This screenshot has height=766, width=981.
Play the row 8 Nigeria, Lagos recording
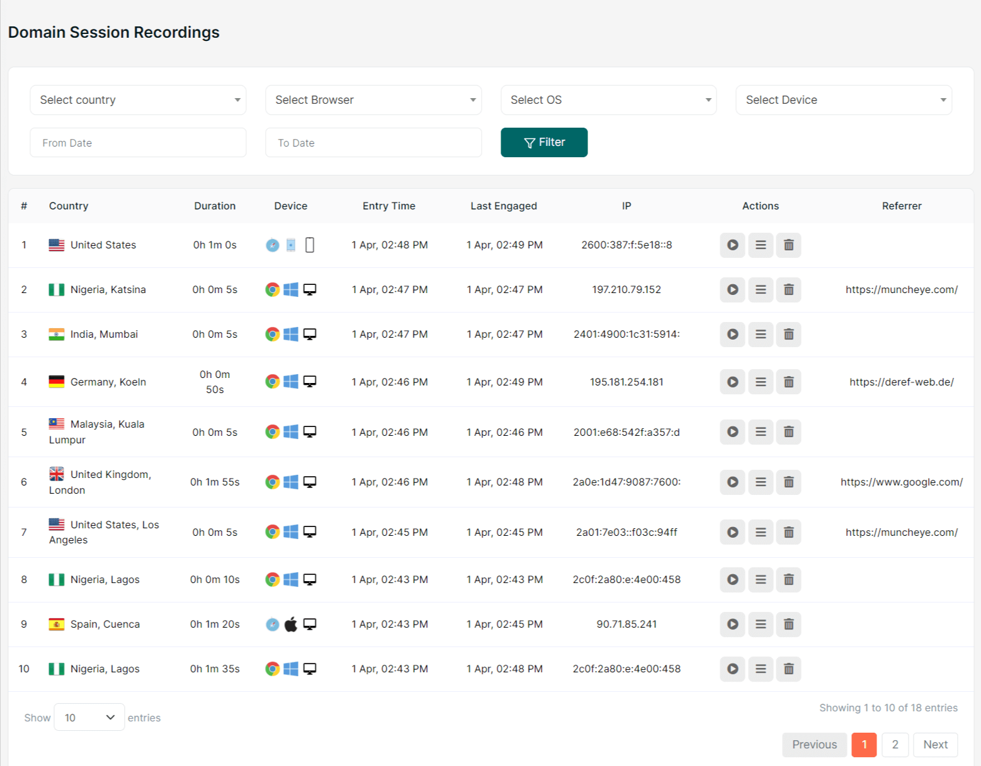(732, 580)
